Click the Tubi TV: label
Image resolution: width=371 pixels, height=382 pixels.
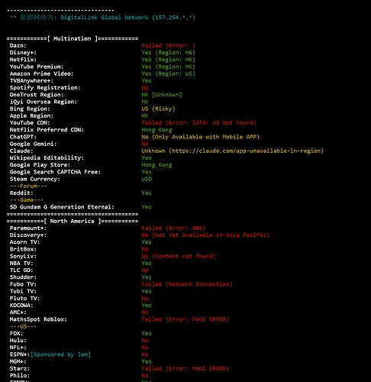tap(23, 291)
